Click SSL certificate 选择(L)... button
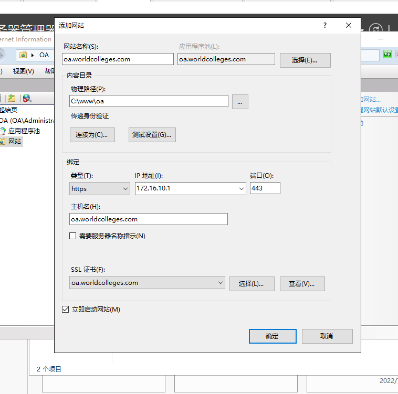The height and width of the screenshot is (394, 398). 252,284
